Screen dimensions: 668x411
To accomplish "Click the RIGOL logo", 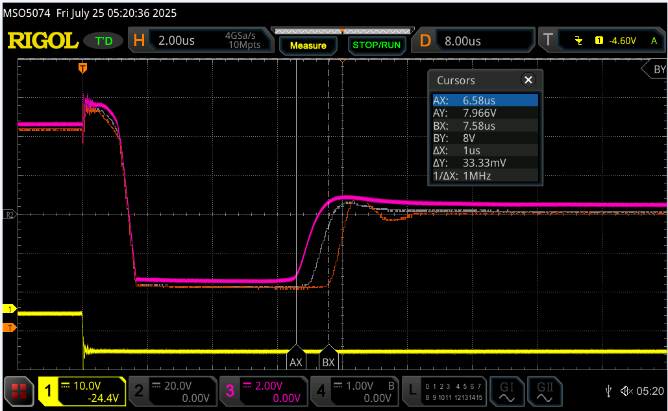I will [x=43, y=41].
